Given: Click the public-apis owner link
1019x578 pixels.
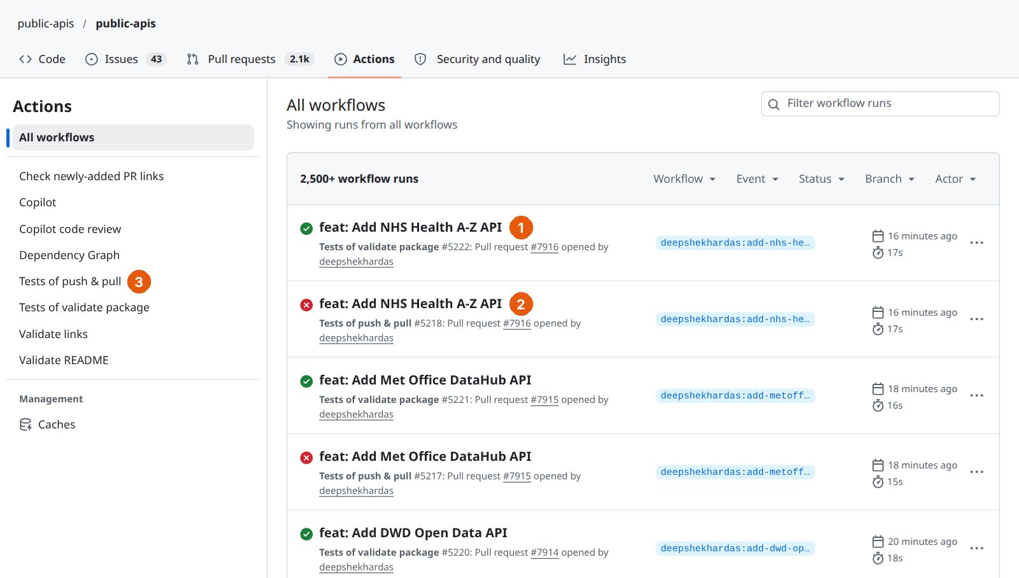Looking at the screenshot, I should [46, 24].
